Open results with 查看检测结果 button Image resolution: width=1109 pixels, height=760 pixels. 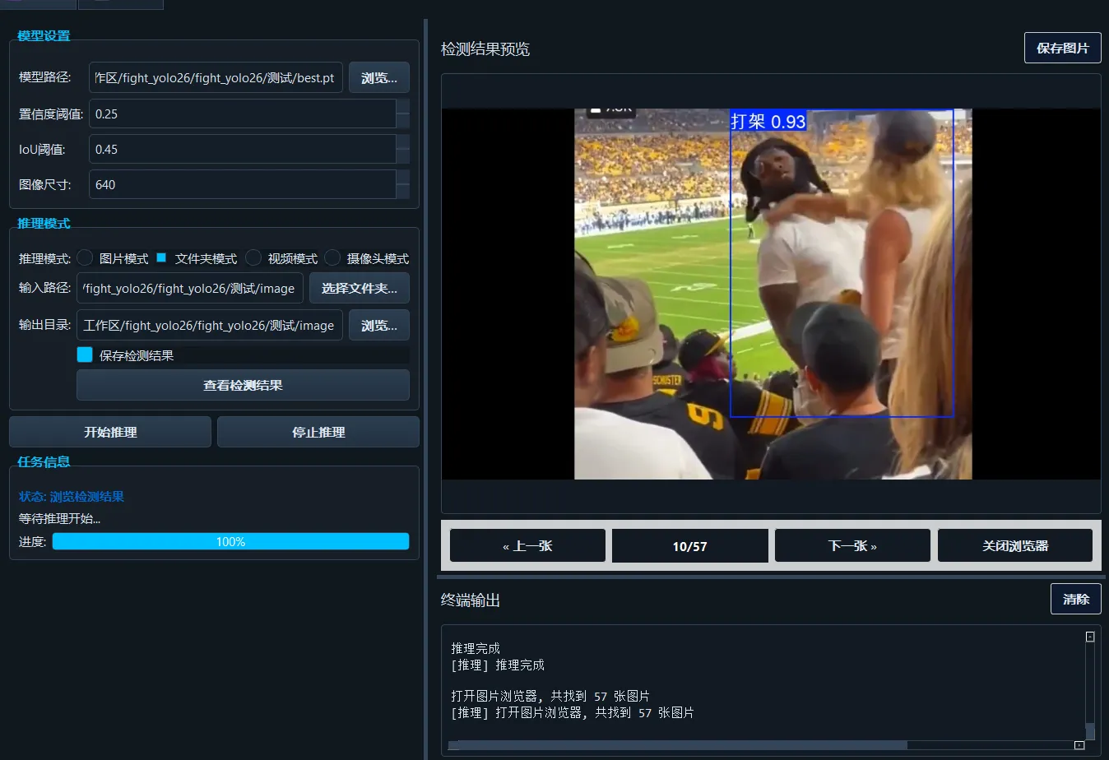[x=243, y=385]
